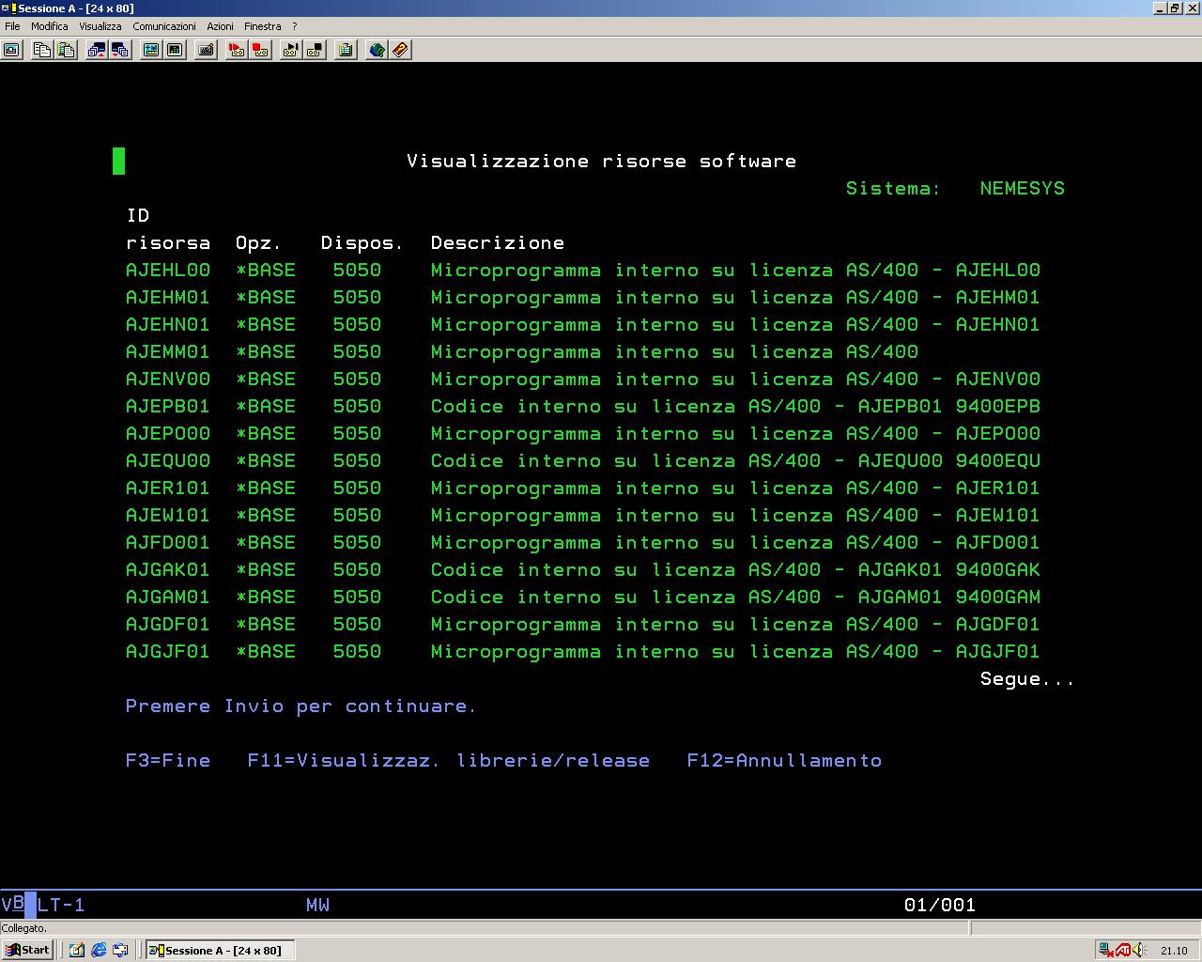
Task: Click the Show Desktop quick launch icon
Action: pos(77,950)
